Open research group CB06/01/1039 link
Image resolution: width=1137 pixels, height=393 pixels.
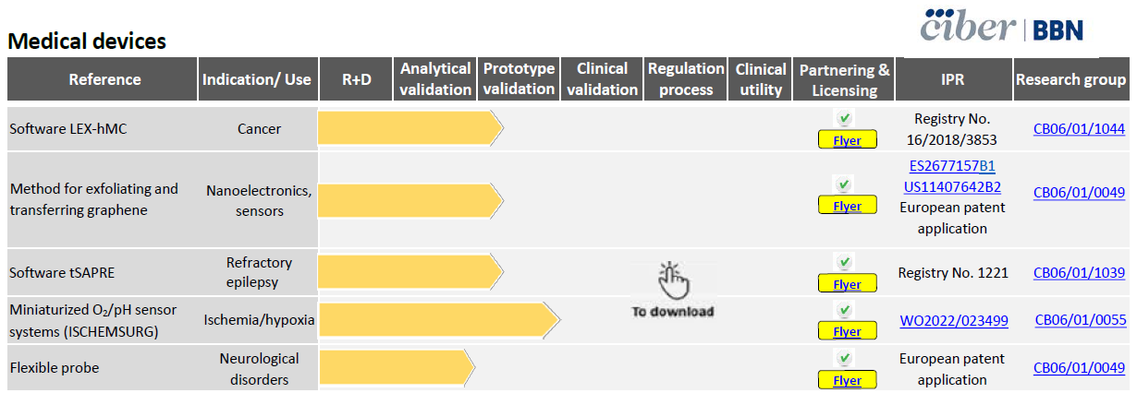[1079, 273]
